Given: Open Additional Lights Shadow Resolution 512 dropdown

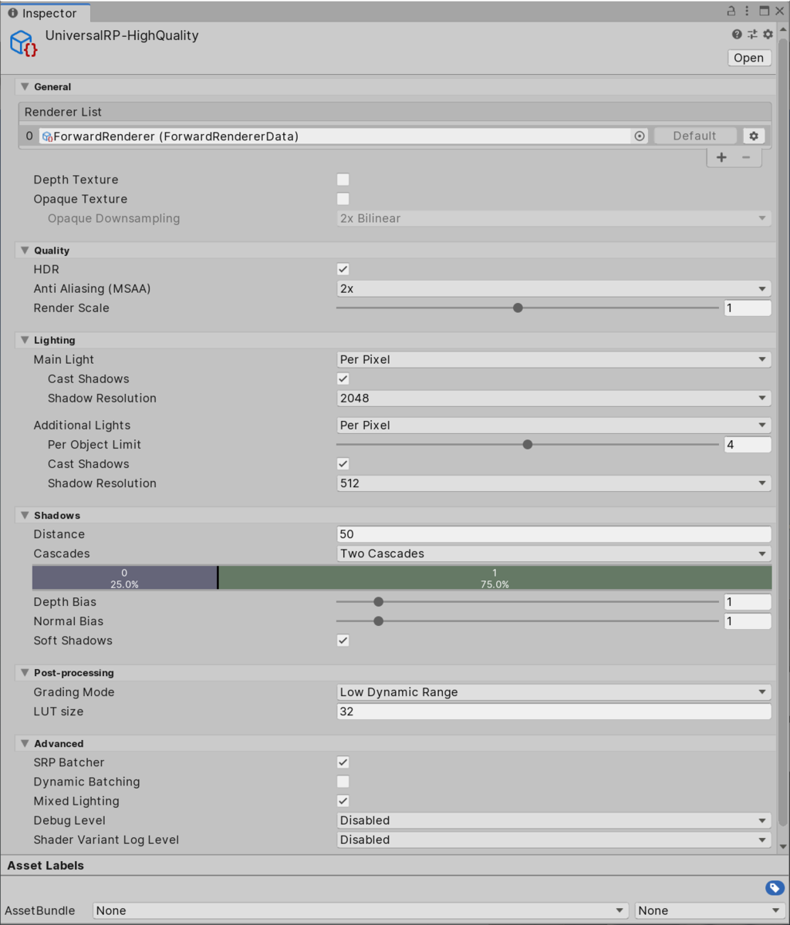Looking at the screenshot, I should click(554, 483).
